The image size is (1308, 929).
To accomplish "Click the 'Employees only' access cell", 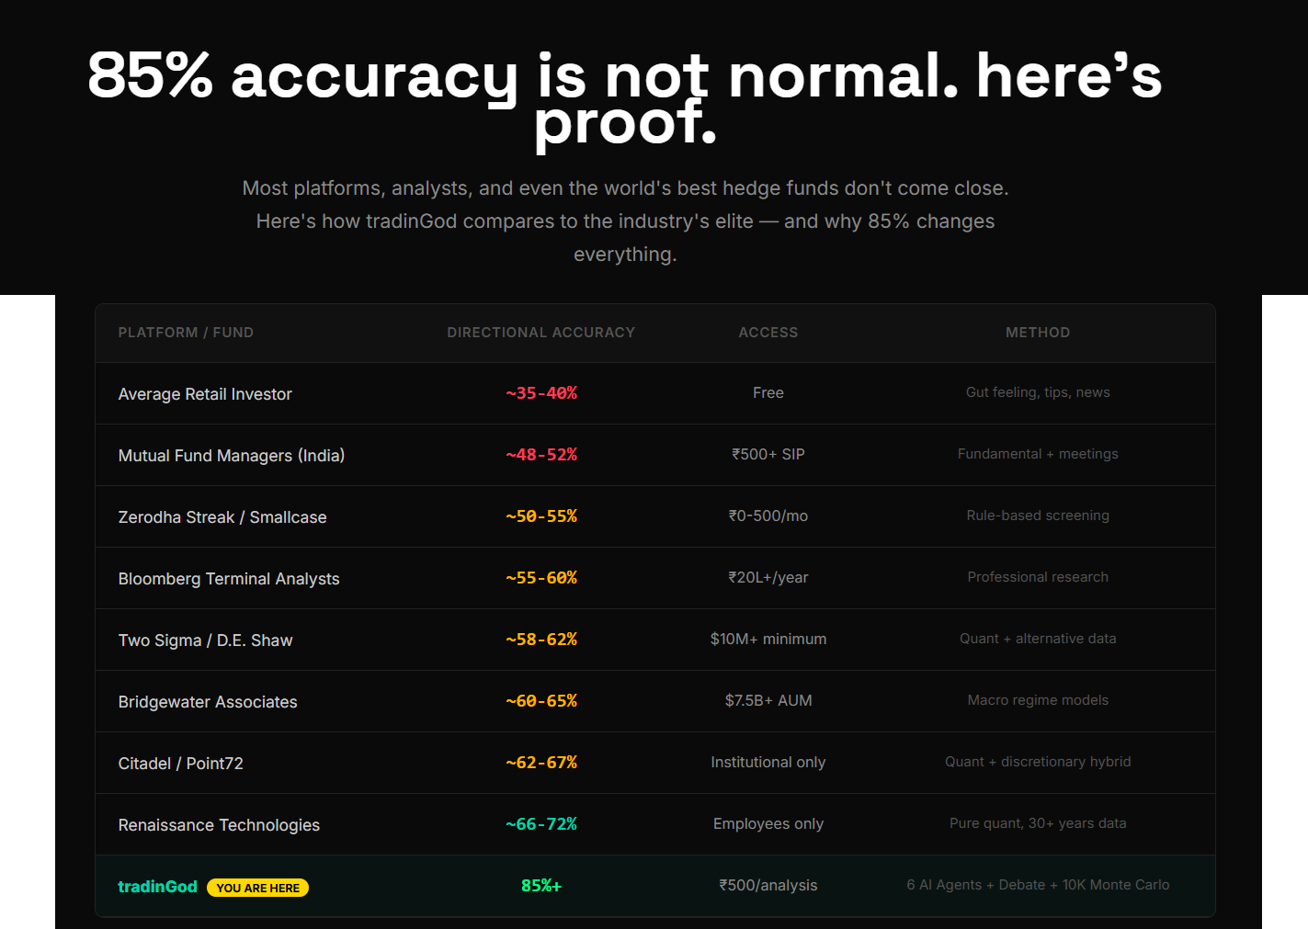I will 768,823.
